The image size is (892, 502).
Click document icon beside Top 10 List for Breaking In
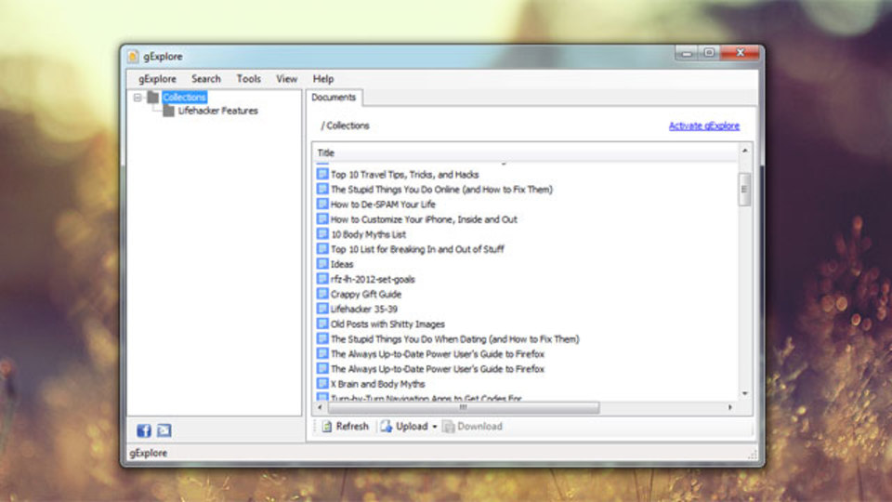tap(322, 249)
